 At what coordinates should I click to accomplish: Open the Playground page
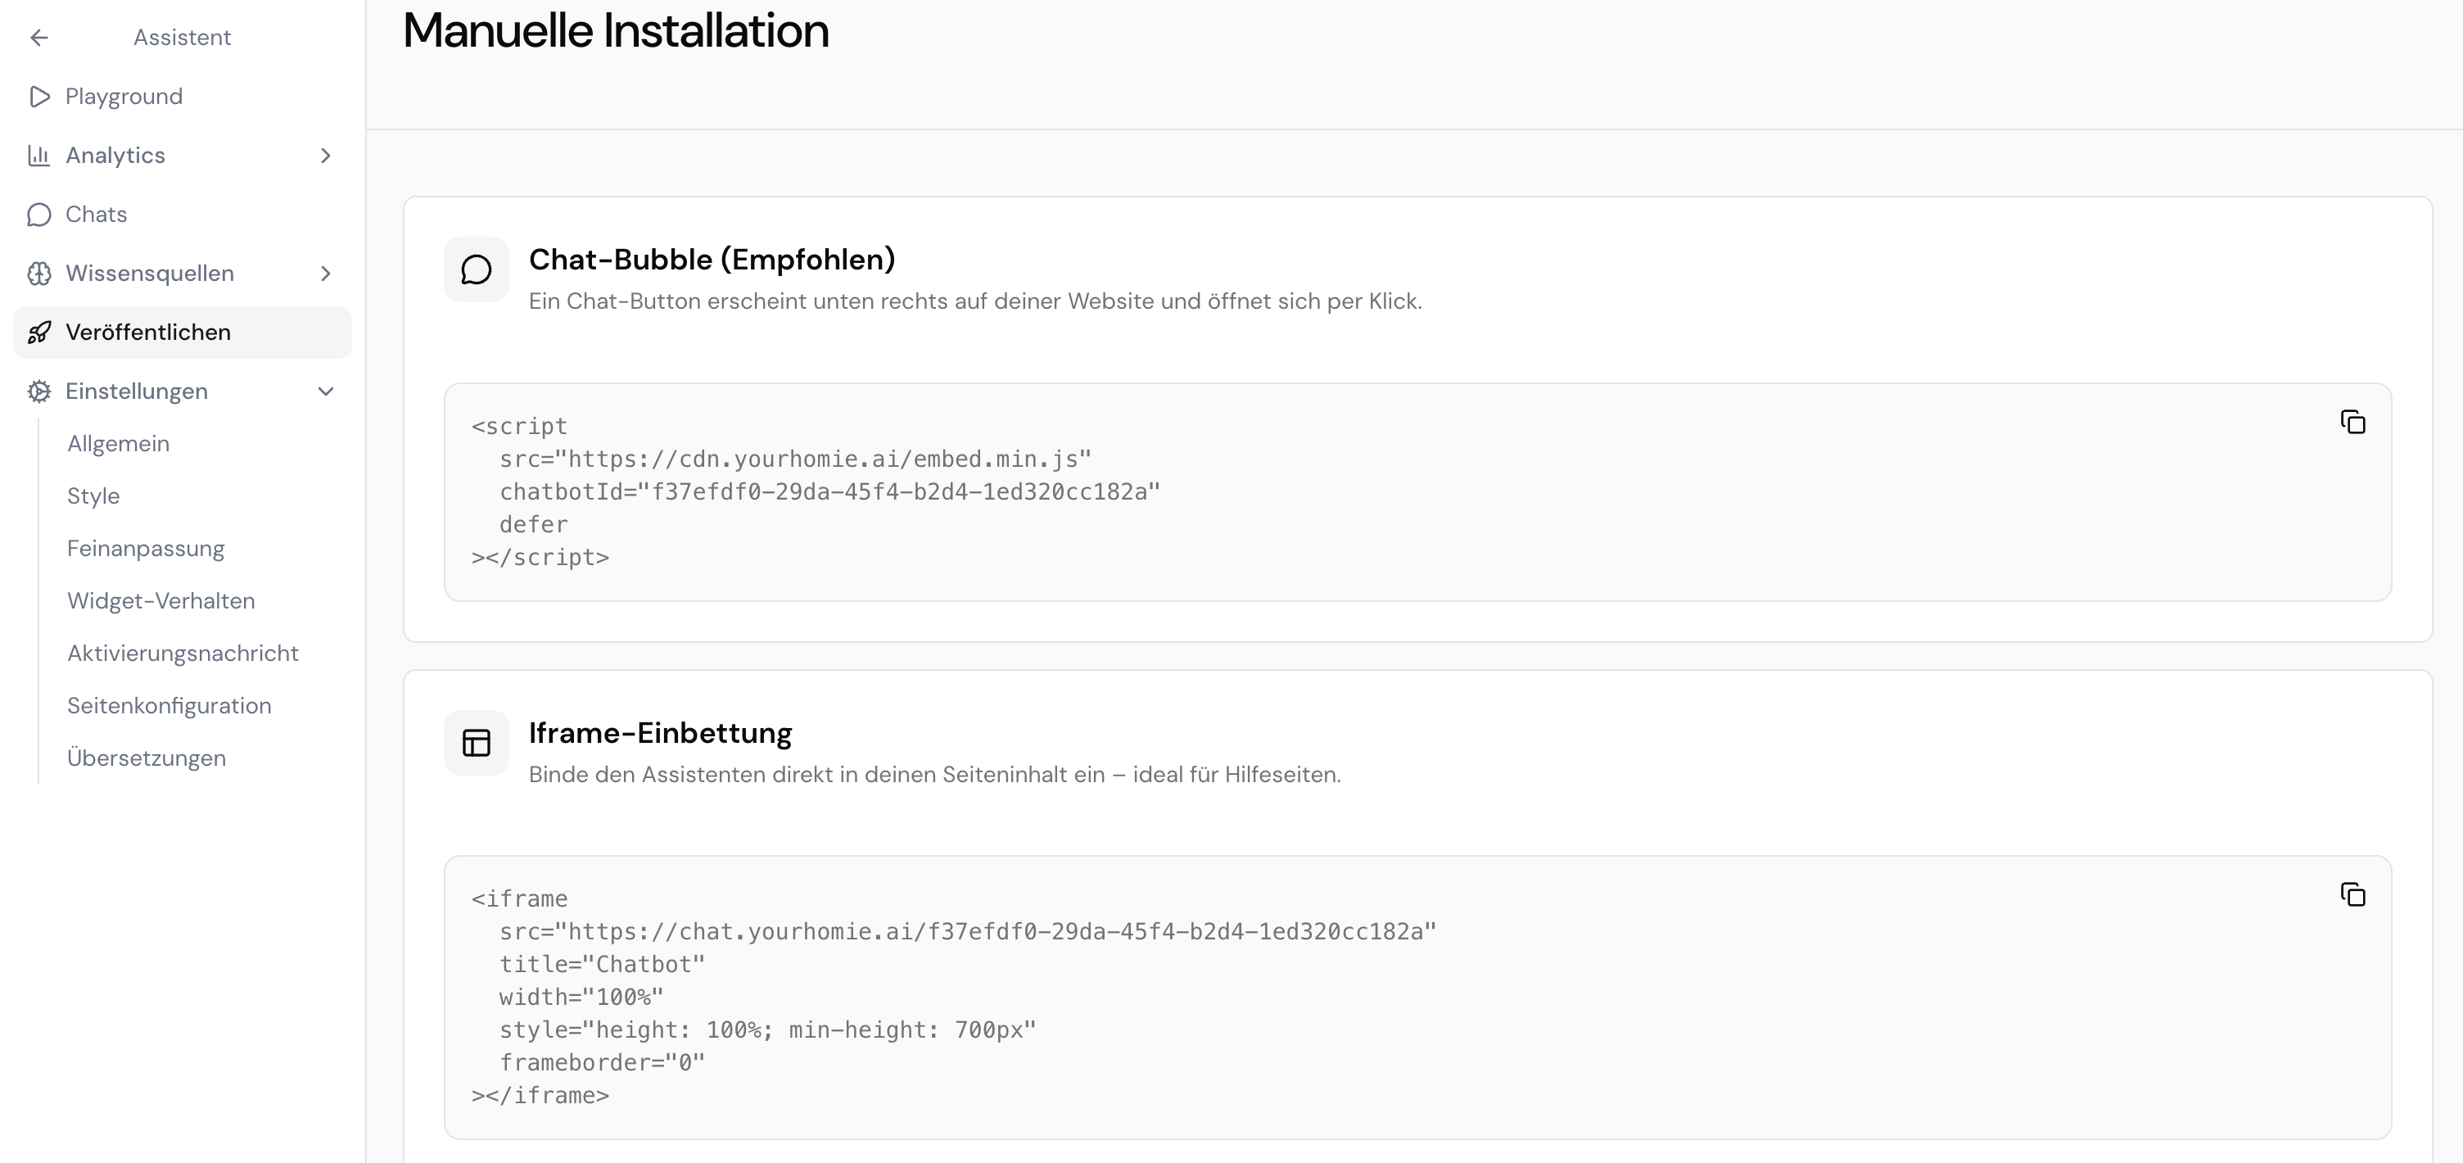tap(182, 97)
